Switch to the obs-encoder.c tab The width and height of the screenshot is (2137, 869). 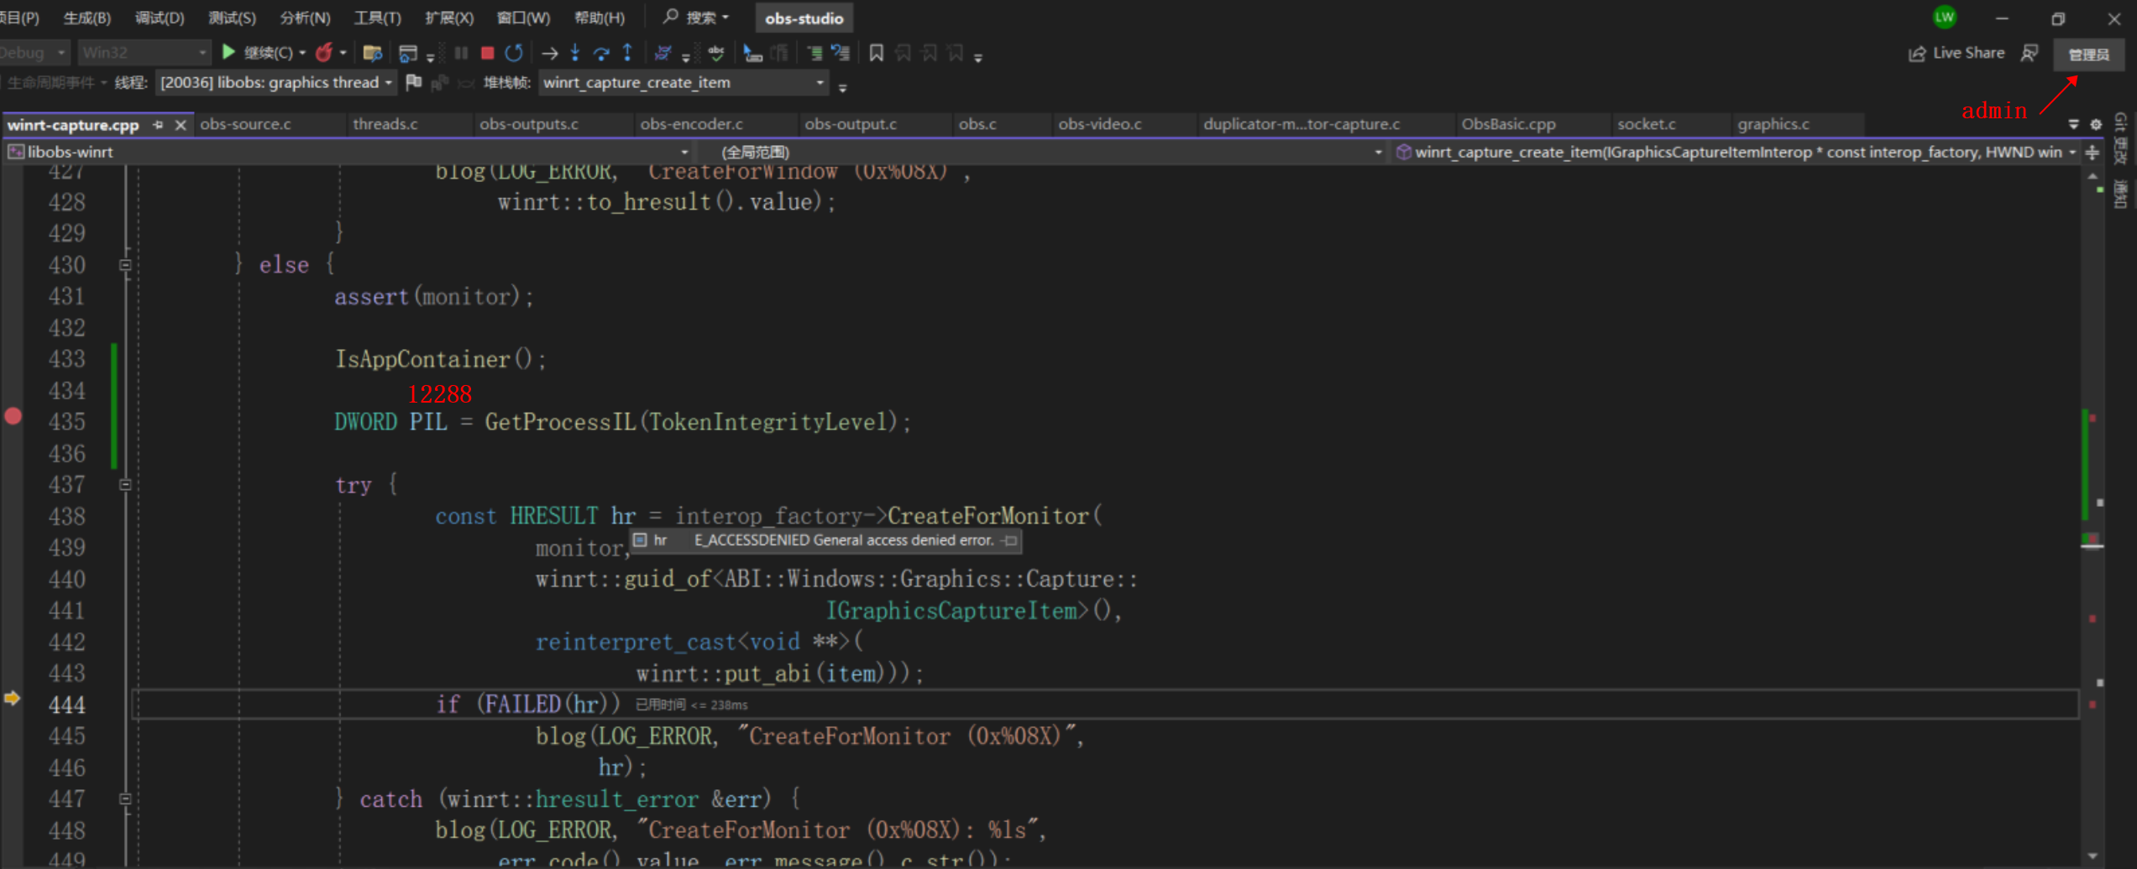tap(691, 124)
